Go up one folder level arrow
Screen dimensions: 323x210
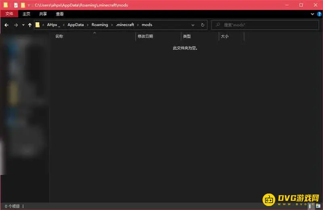(30, 25)
